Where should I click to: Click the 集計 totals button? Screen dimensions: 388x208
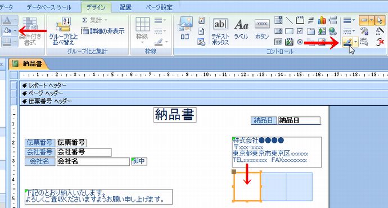pyautogui.click(x=94, y=20)
